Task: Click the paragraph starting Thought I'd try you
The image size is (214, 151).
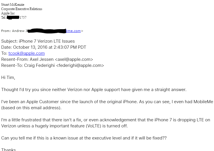Action: tap(94, 90)
